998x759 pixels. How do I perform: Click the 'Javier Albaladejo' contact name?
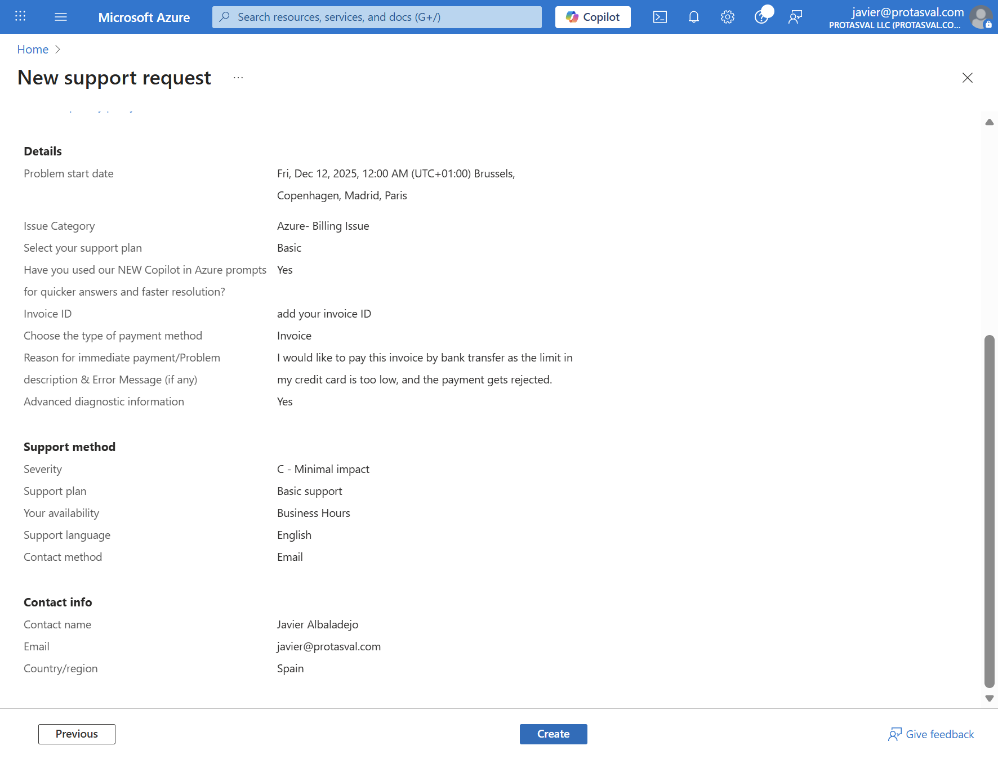(x=318, y=624)
